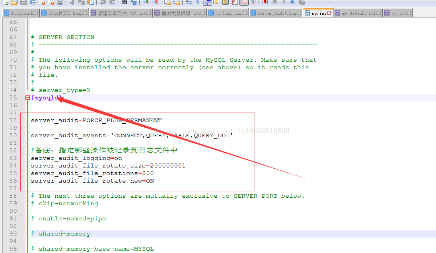Switch to the ltzs食安I.html tab
The image size is (436, 253).
pyautogui.click(x=64, y=13)
